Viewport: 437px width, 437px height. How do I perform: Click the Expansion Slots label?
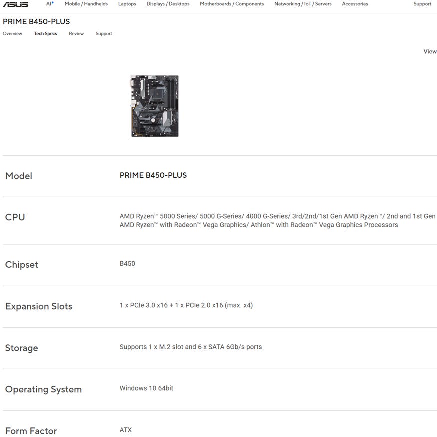tap(38, 306)
